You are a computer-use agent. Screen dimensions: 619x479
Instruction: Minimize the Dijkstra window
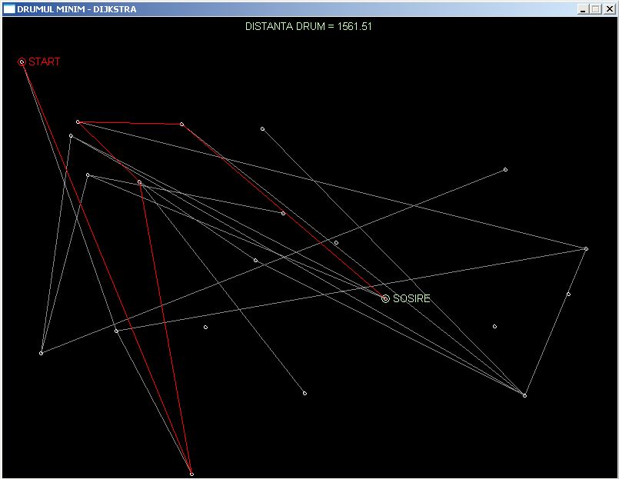(x=583, y=9)
